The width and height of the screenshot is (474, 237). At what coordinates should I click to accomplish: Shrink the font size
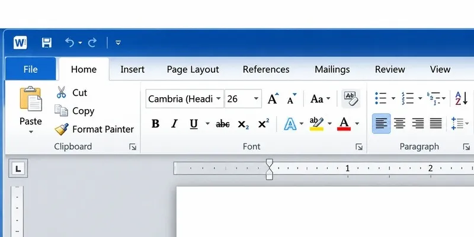click(x=292, y=98)
